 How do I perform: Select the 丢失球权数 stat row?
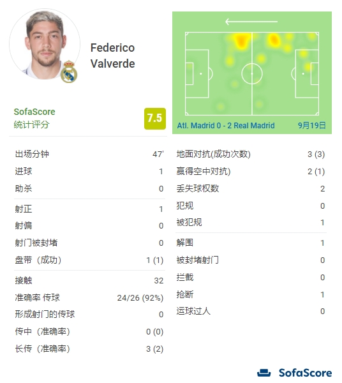pyautogui.click(x=251, y=188)
